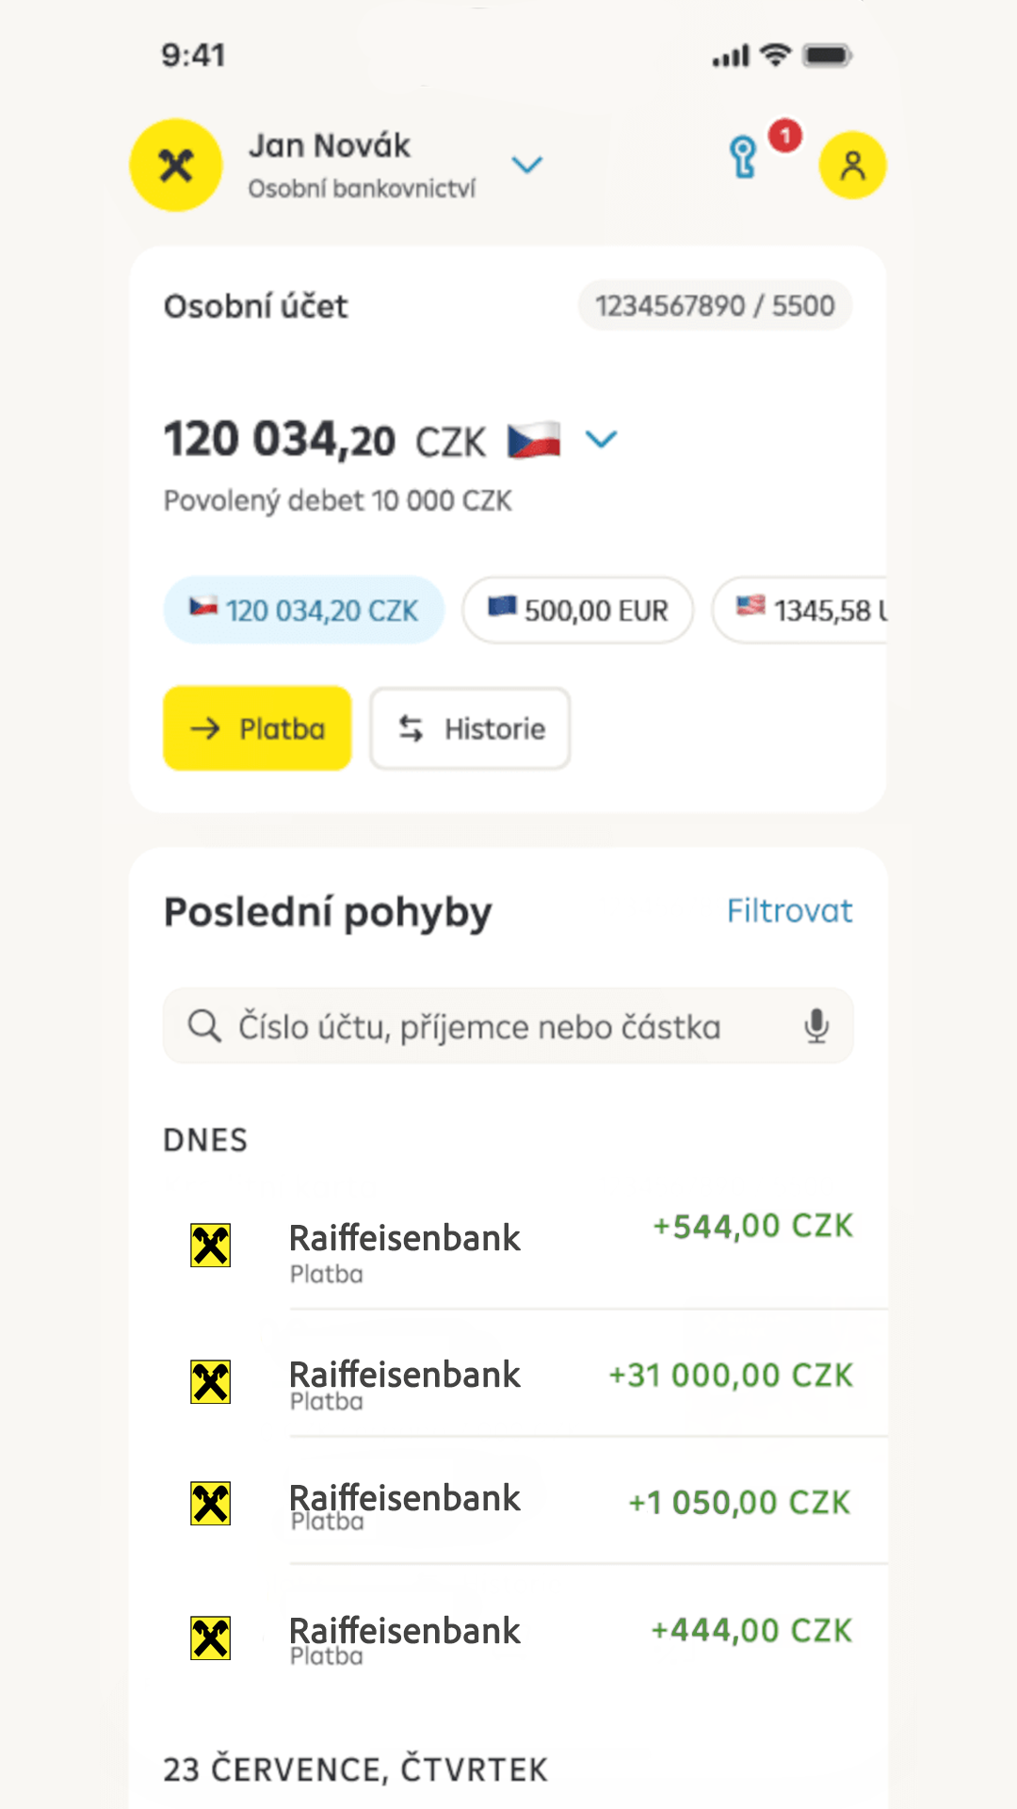The image size is (1017, 1809).
Task: Tap the Czech flag beside the balance
Action: point(534,440)
